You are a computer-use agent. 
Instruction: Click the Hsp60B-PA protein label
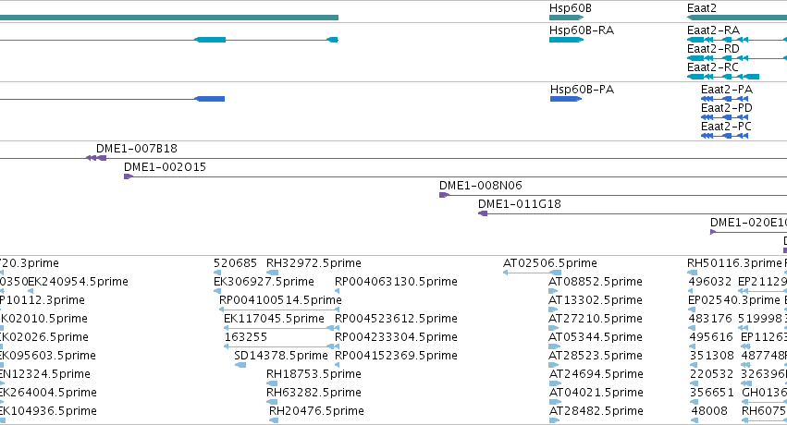coord(583,90)
